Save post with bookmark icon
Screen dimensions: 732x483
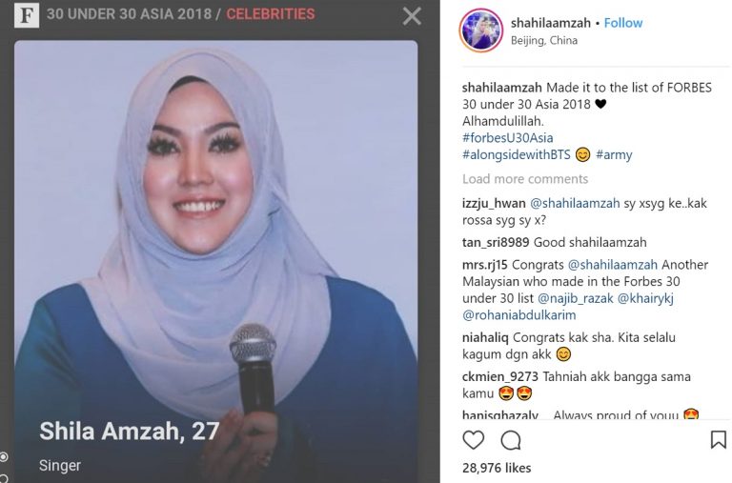click(718, 439)
